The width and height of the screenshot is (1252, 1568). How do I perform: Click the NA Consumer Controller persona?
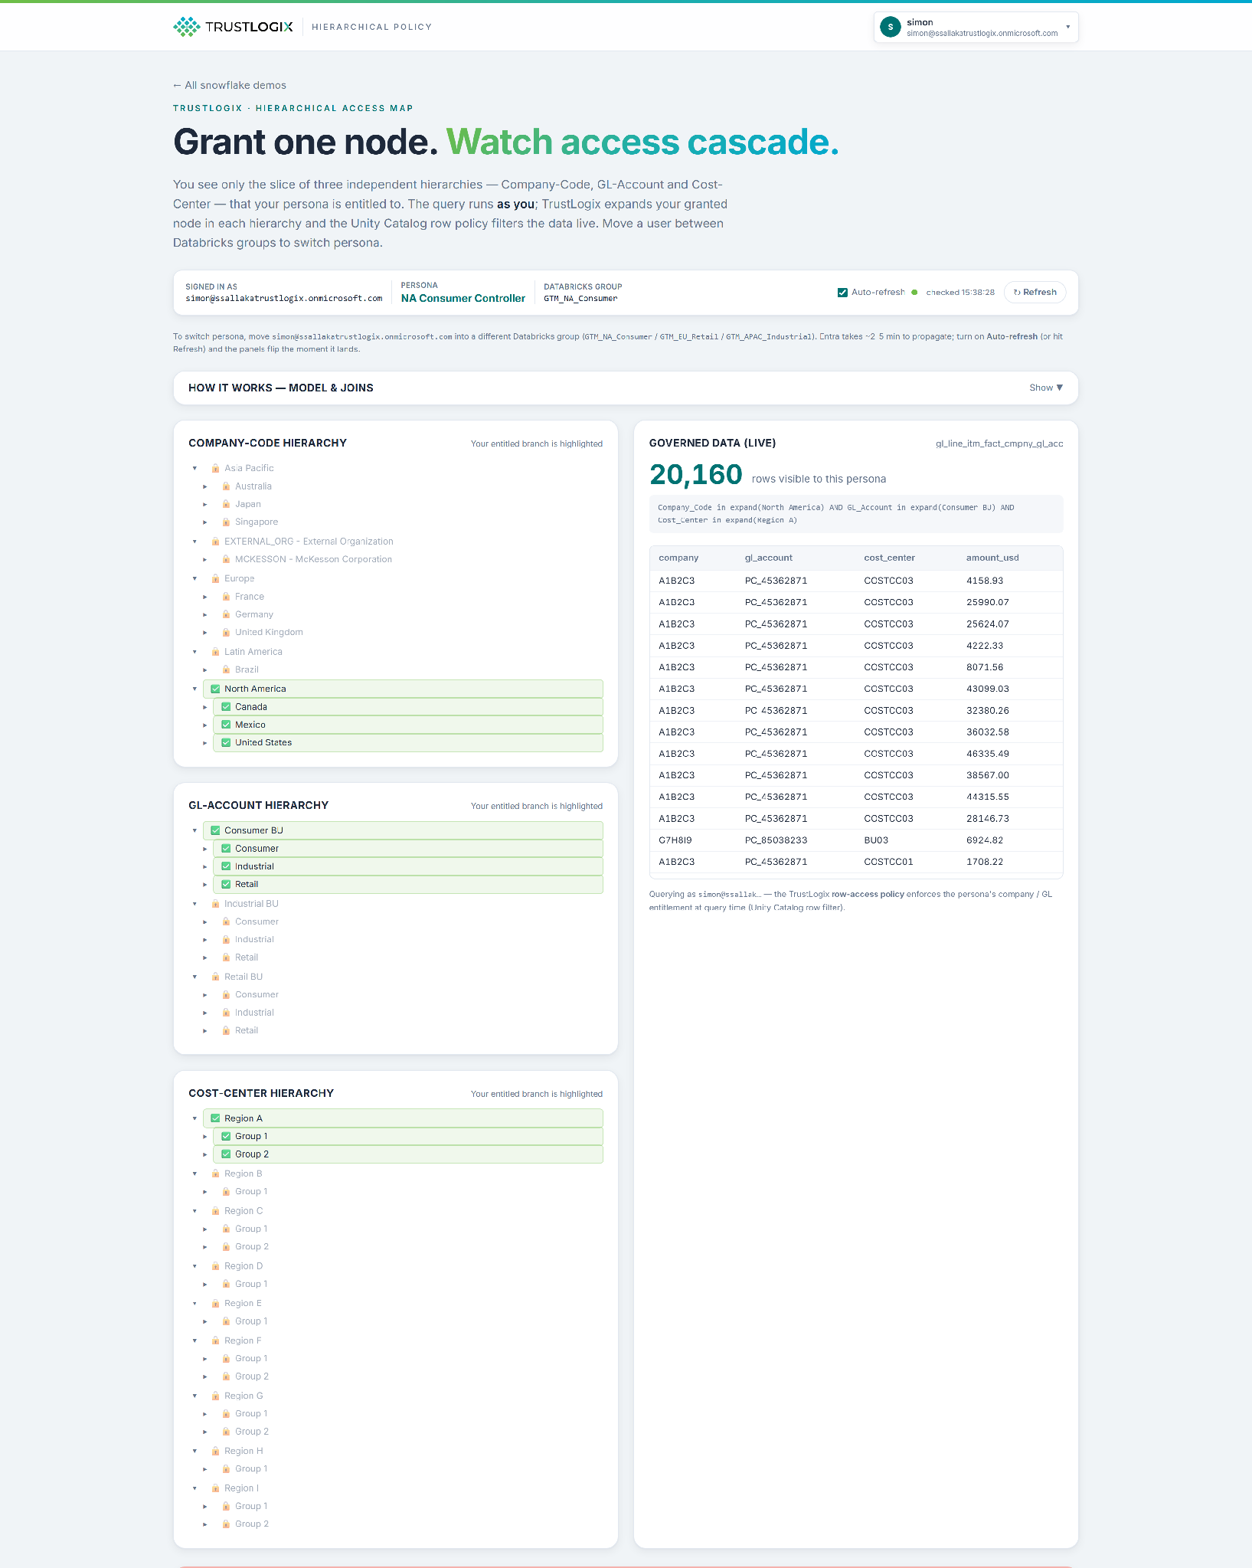pyautogui.click(x=463, y=299)
